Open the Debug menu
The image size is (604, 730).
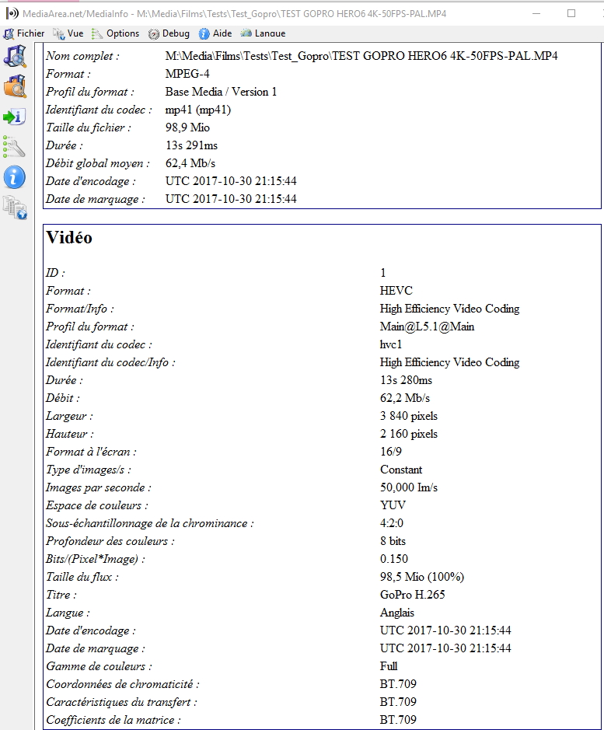(x=169, y=33)
